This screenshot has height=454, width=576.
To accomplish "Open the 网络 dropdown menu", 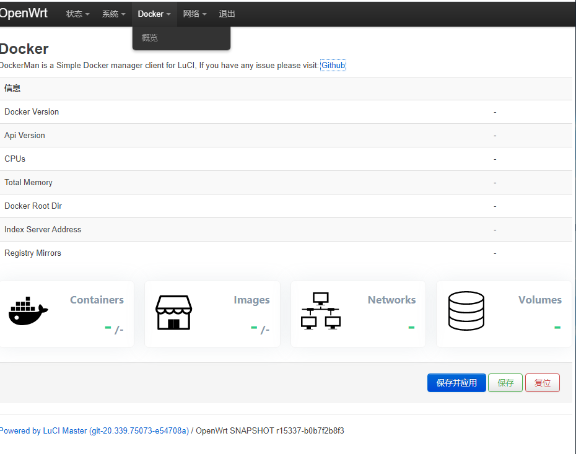I will click(x=194, y=13).
